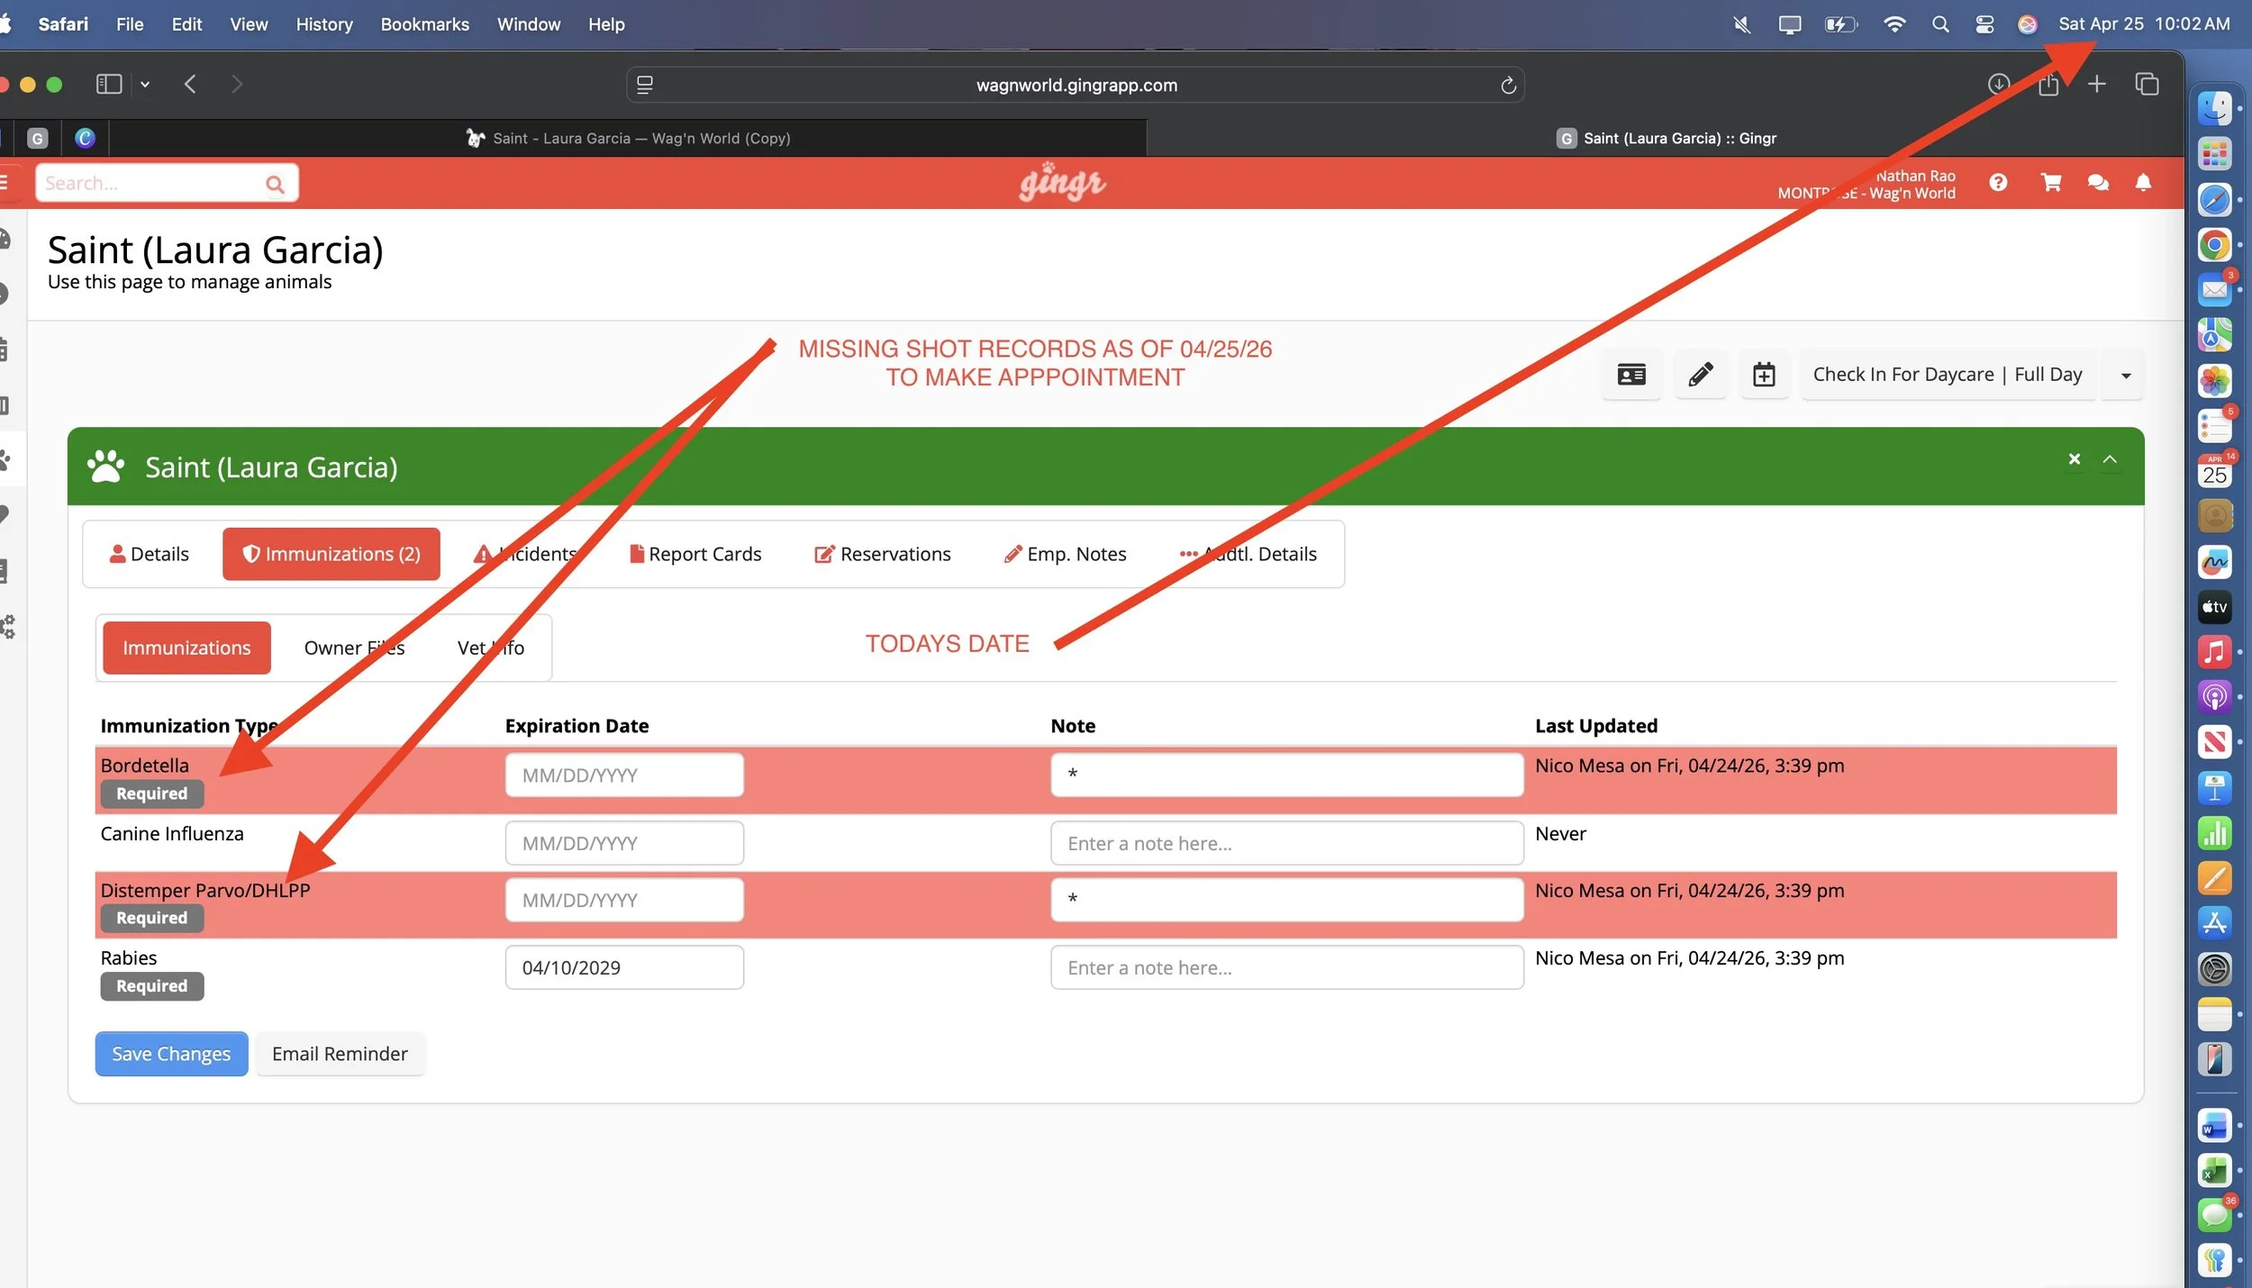The height and width of the screenshot is (1288, 2252).
Task: Open the chat messages icon
Action: [2098, 183]
